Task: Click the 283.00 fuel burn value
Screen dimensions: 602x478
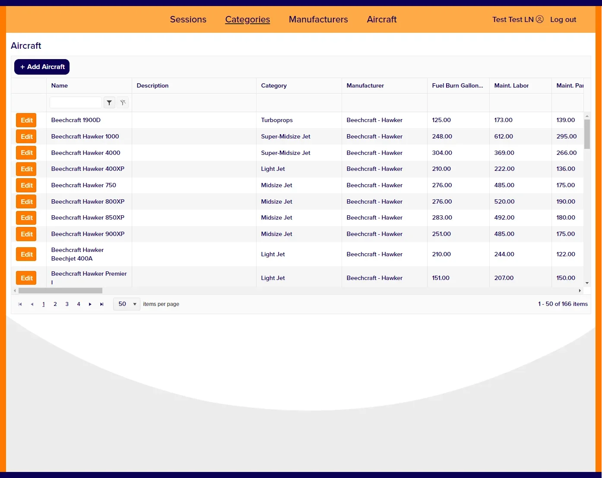Action: click(x=442, y=218)
